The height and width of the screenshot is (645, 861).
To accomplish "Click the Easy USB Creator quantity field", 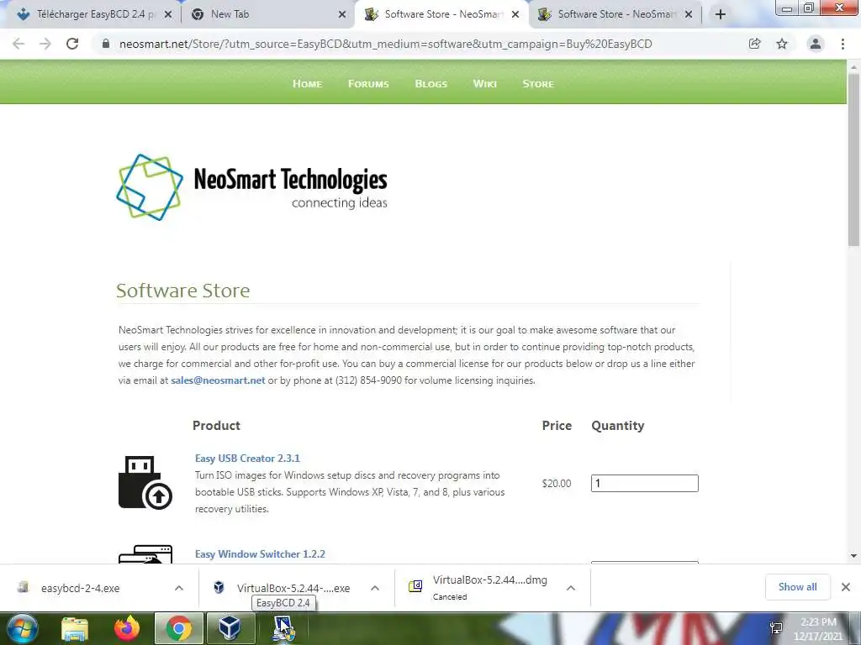I will click(x=645, y=483).
